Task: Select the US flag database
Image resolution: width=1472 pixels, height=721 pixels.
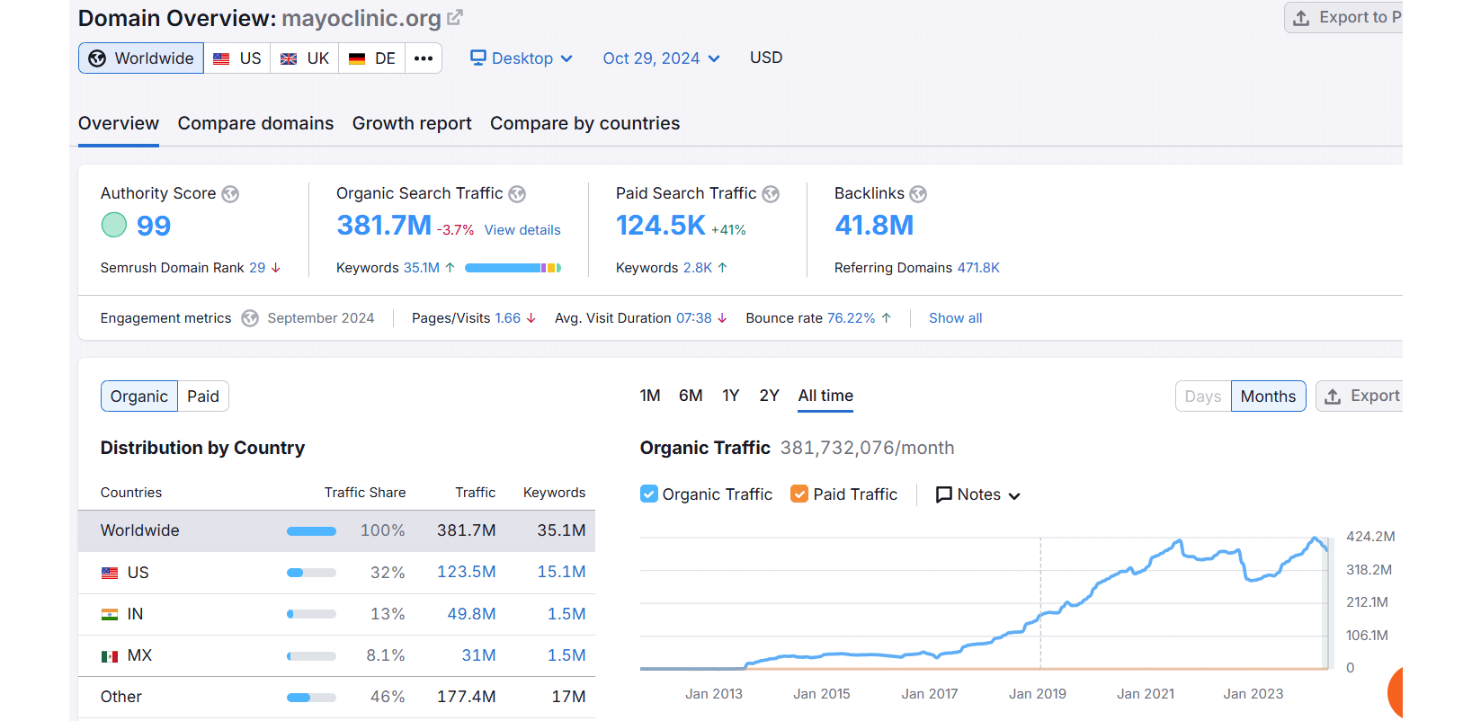Action: click(237, 58)
